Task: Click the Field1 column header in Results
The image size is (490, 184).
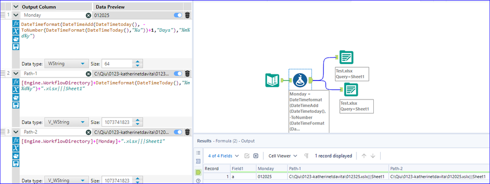Action: coord(243,168)
